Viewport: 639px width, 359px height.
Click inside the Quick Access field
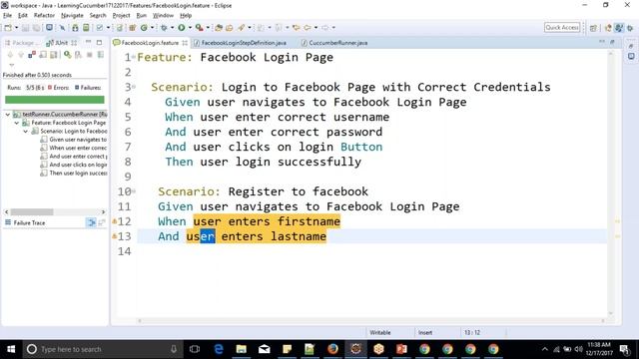pyautogui.click(x=562, y=27)
